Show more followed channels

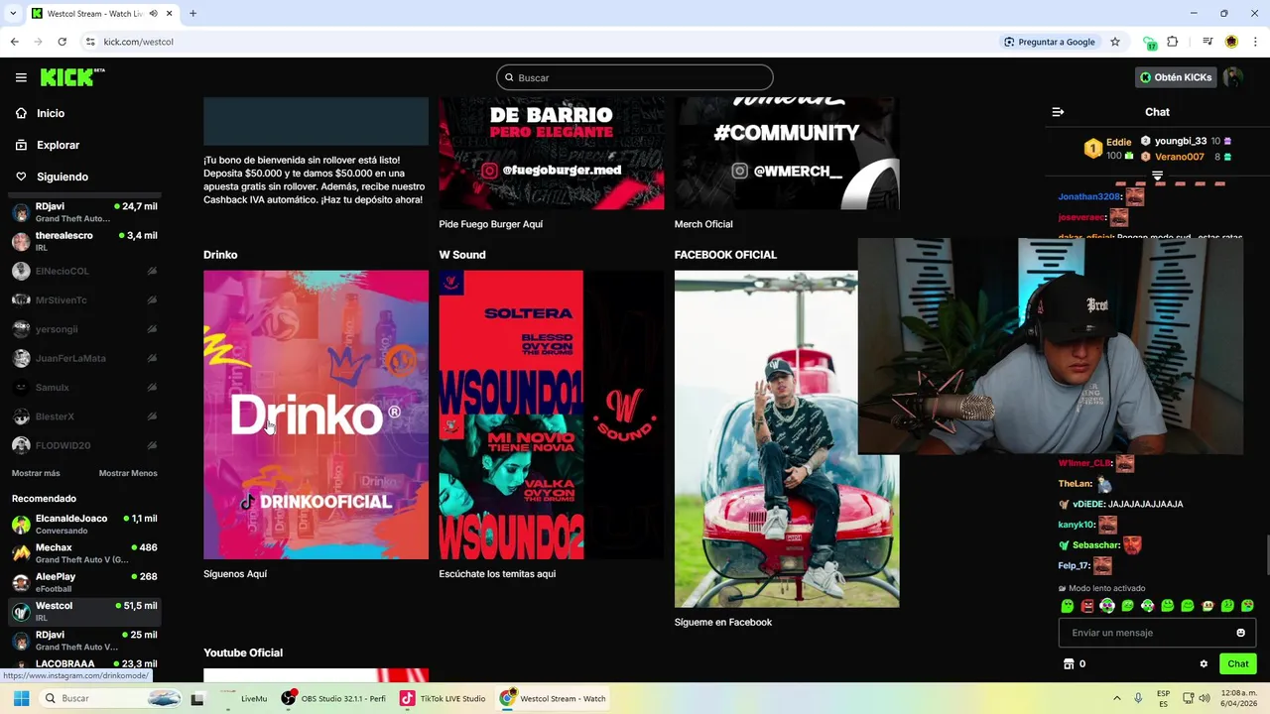(x=36, y=473)
